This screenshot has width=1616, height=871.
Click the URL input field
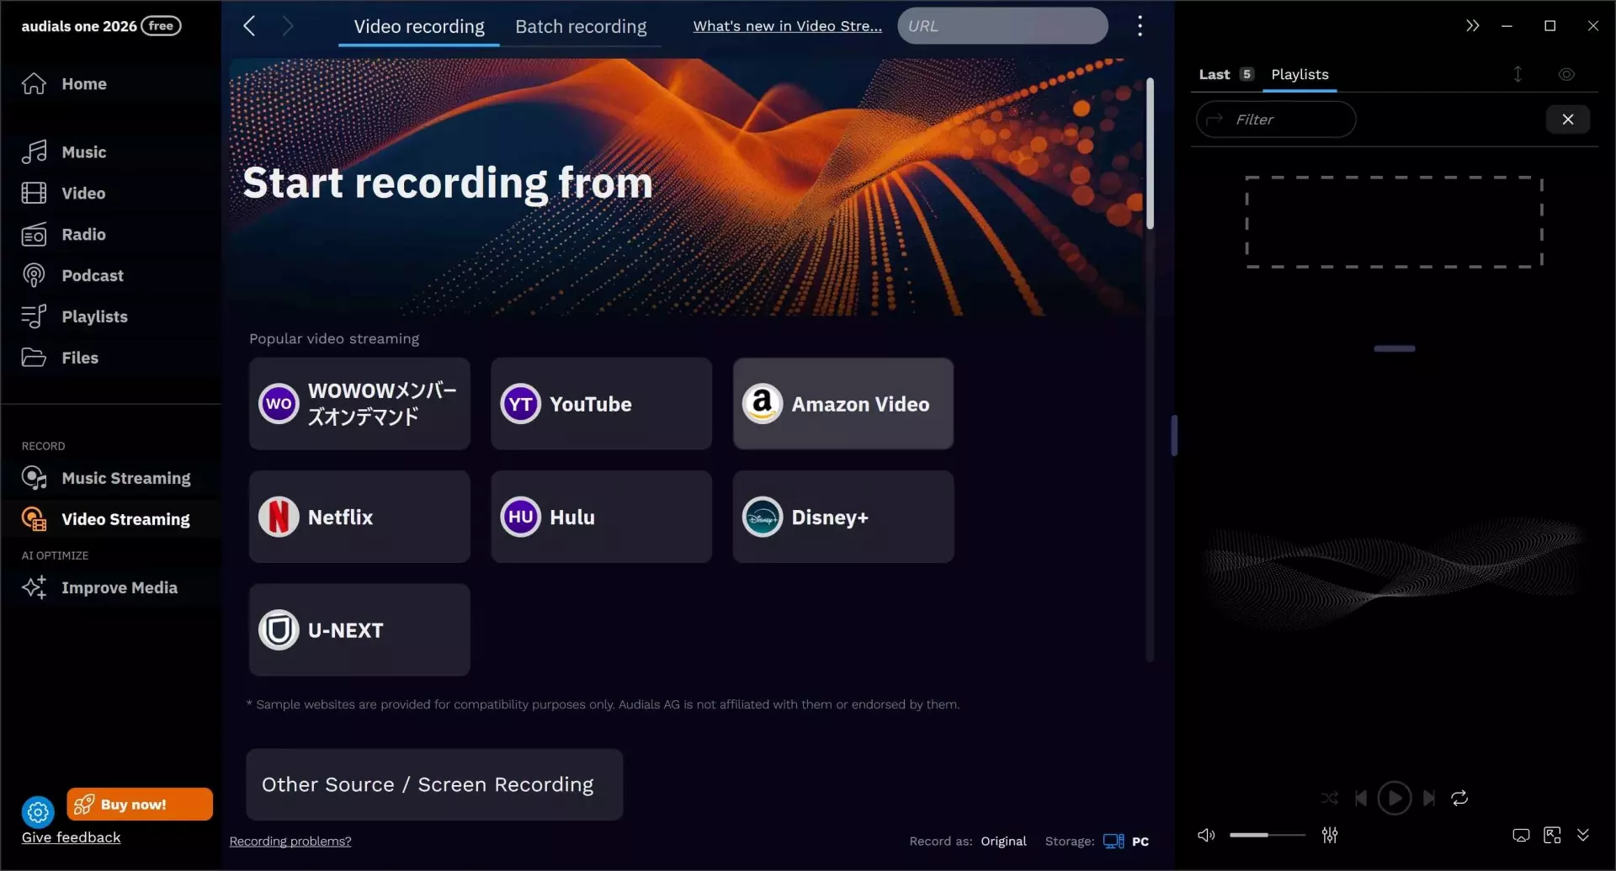(x=1002, y=26)
